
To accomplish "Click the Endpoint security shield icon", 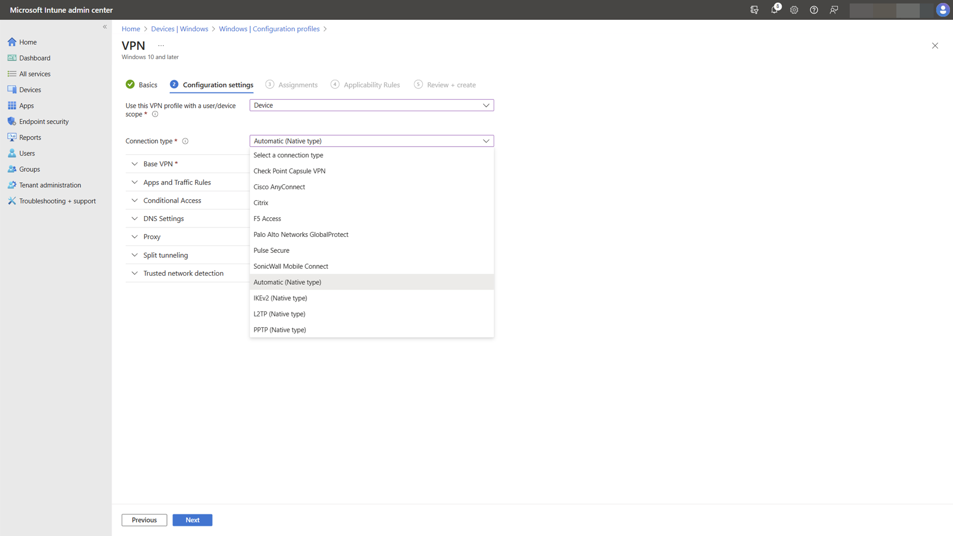I will coord(12,121).
